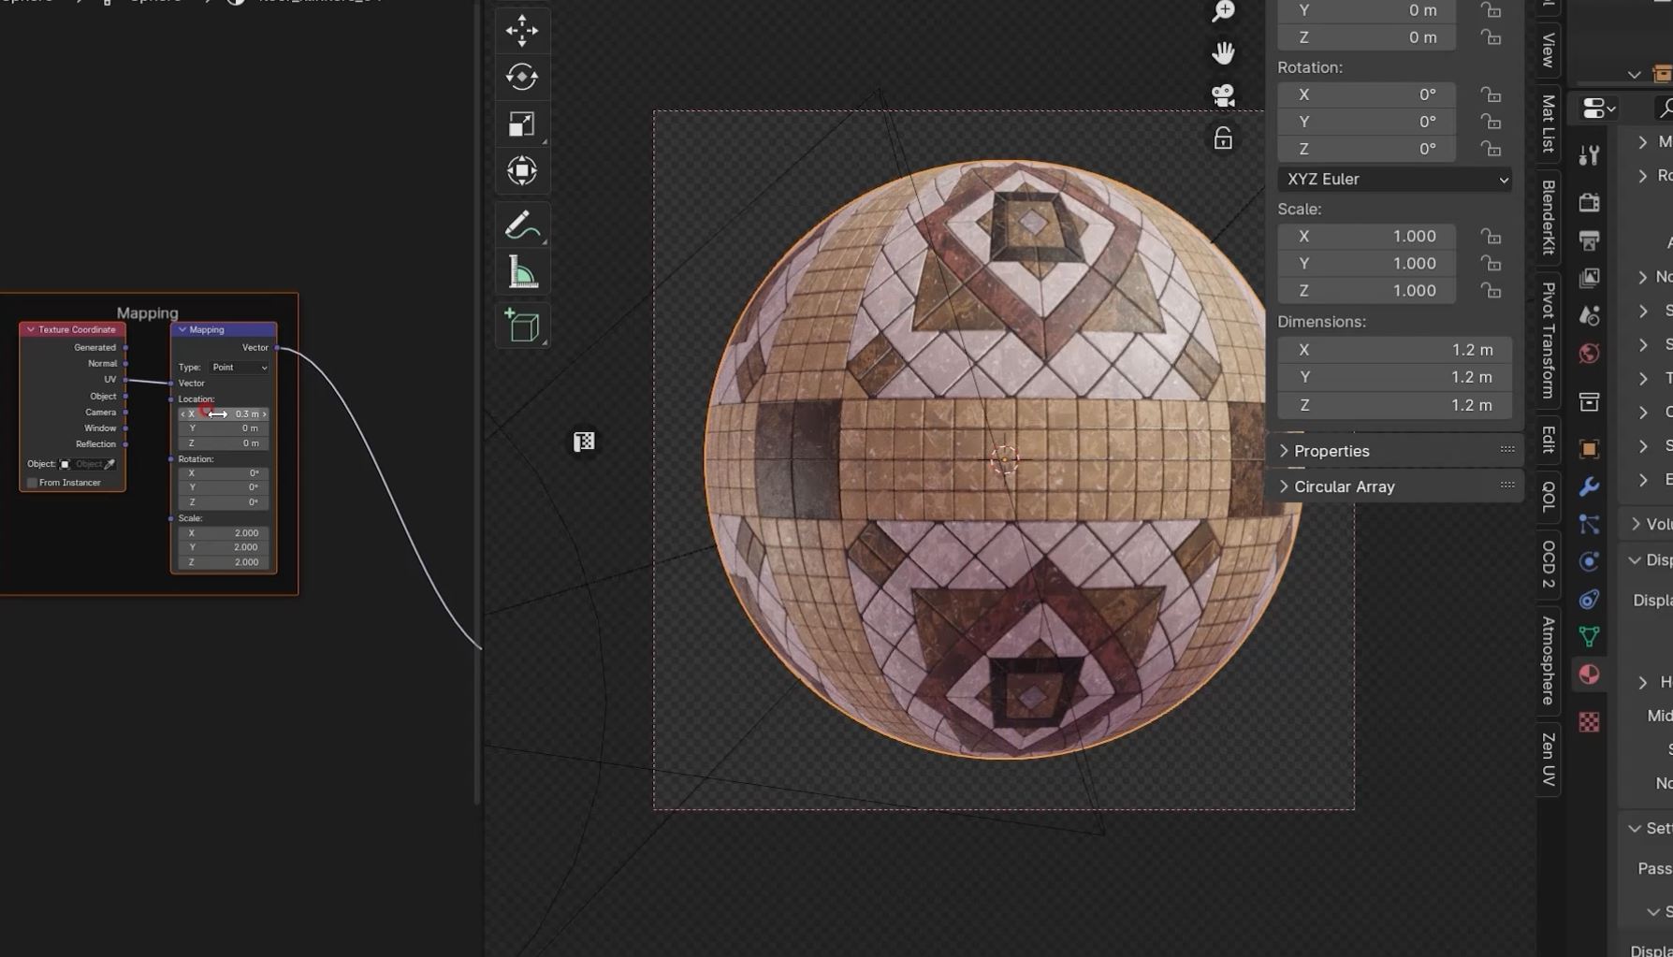The image size is (1673, 957).
Task: Select the Rotate tool
Action: [x=521, y=77]
